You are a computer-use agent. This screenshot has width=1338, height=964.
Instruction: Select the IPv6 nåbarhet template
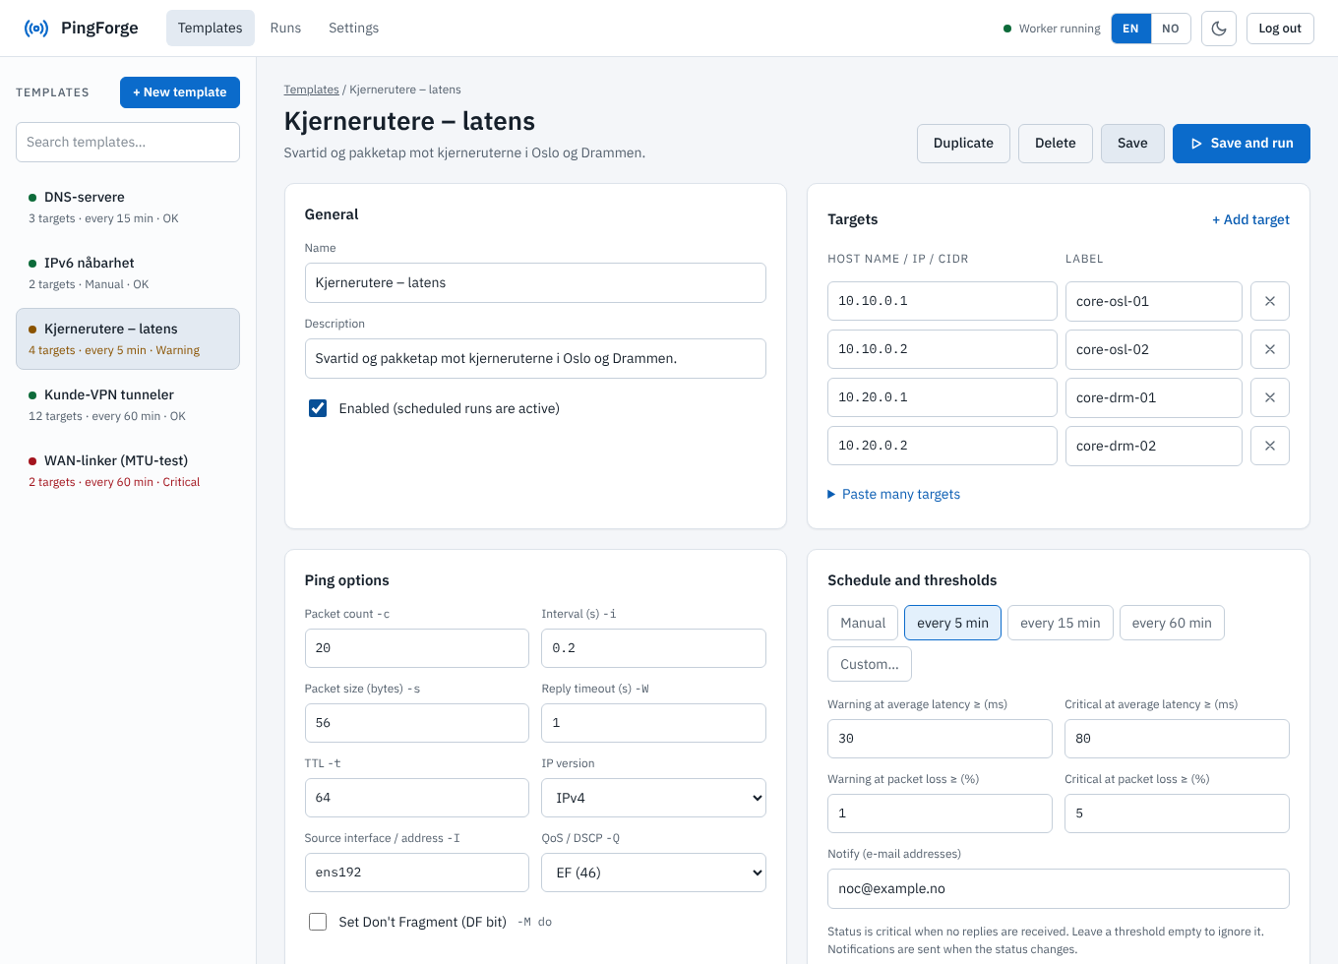click(x=128, y=272)
